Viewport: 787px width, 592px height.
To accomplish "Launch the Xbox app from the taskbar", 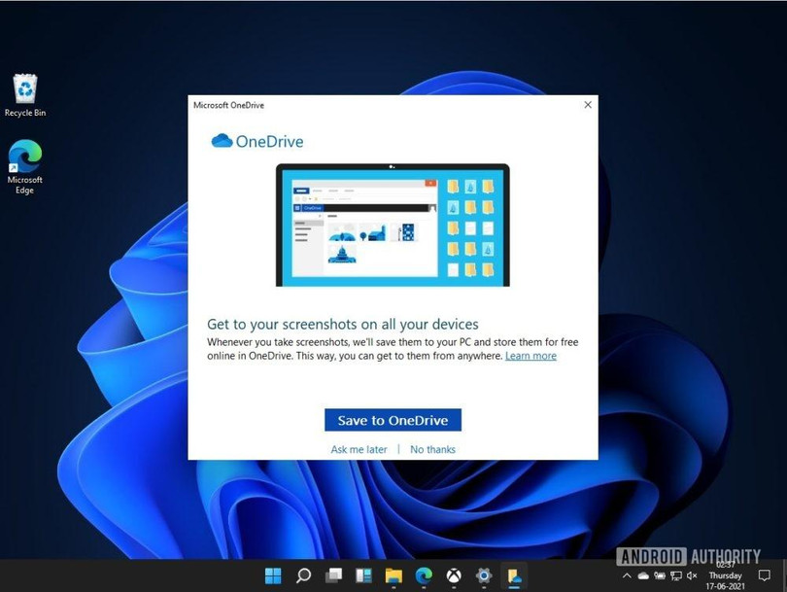I will pyautogui.click(x=453, y=575).
